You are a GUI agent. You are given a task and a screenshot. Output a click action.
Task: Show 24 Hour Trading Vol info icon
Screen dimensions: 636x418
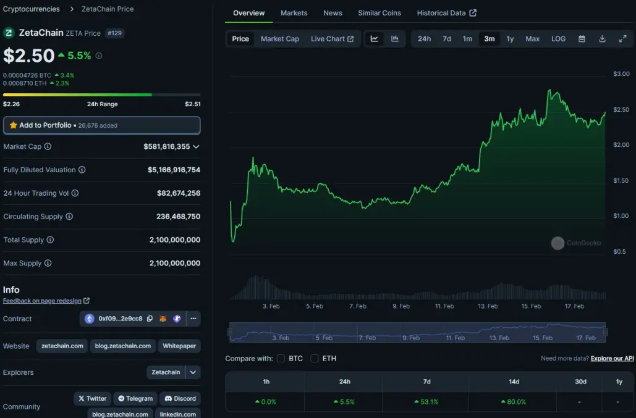tap(75, 193)
